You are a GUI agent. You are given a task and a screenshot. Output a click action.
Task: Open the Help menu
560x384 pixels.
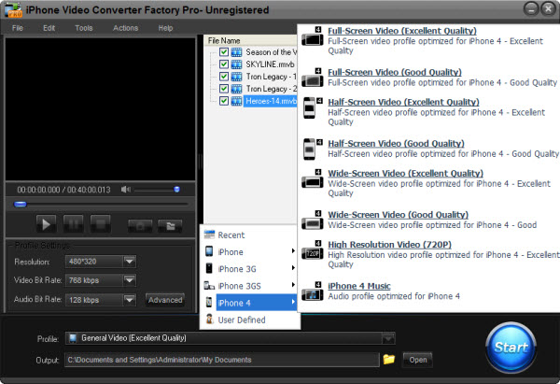tap(165, 28)
